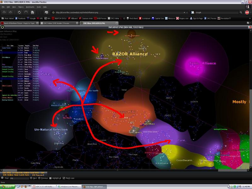This screenshot has height=189, width=252.
Task: Click the taskbar clock showing 11:45 PM
Action: pos(247,186)
